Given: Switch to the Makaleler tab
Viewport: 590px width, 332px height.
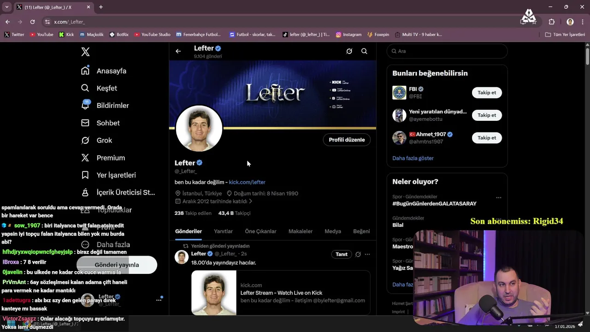Looking at the screenshot, I should pos(301,231).
